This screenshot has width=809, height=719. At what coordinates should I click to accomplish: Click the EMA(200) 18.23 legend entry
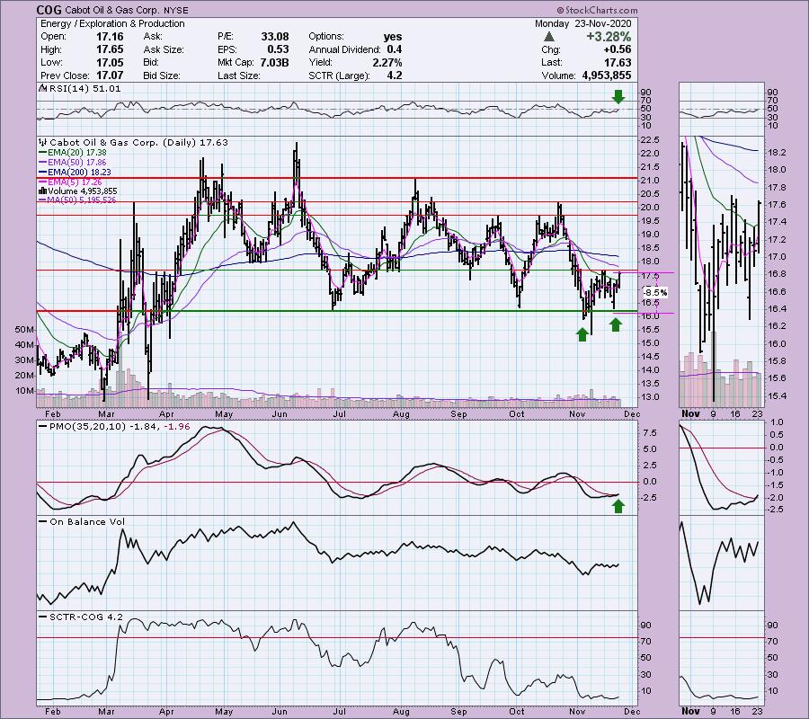[79, 173]
